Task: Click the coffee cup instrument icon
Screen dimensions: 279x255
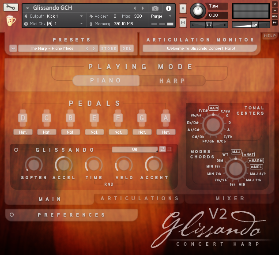Action: point(11,20)
